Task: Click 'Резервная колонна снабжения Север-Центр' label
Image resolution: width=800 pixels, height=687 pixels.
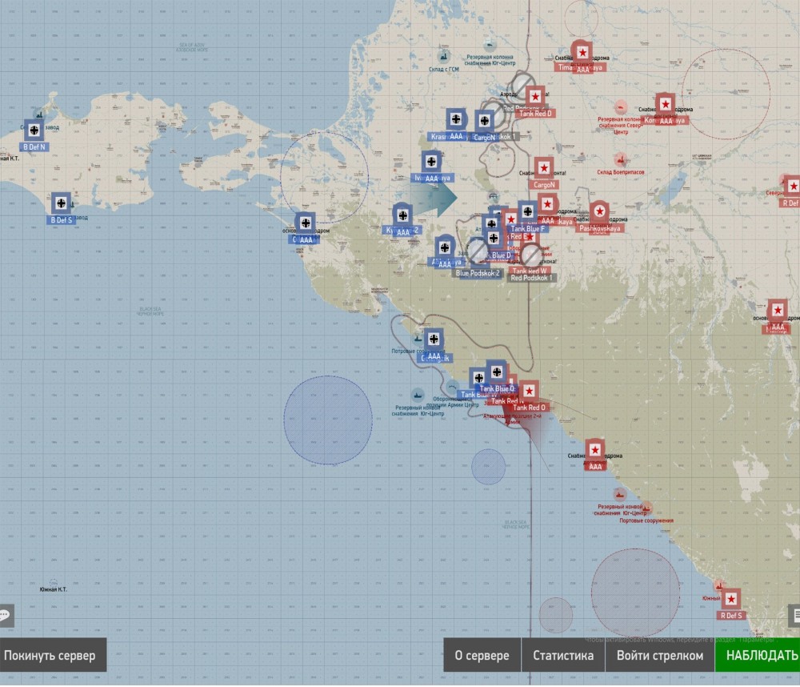Action: point(621,126)
